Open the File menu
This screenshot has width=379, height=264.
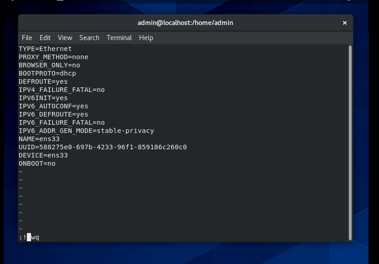tap(27, 38)
